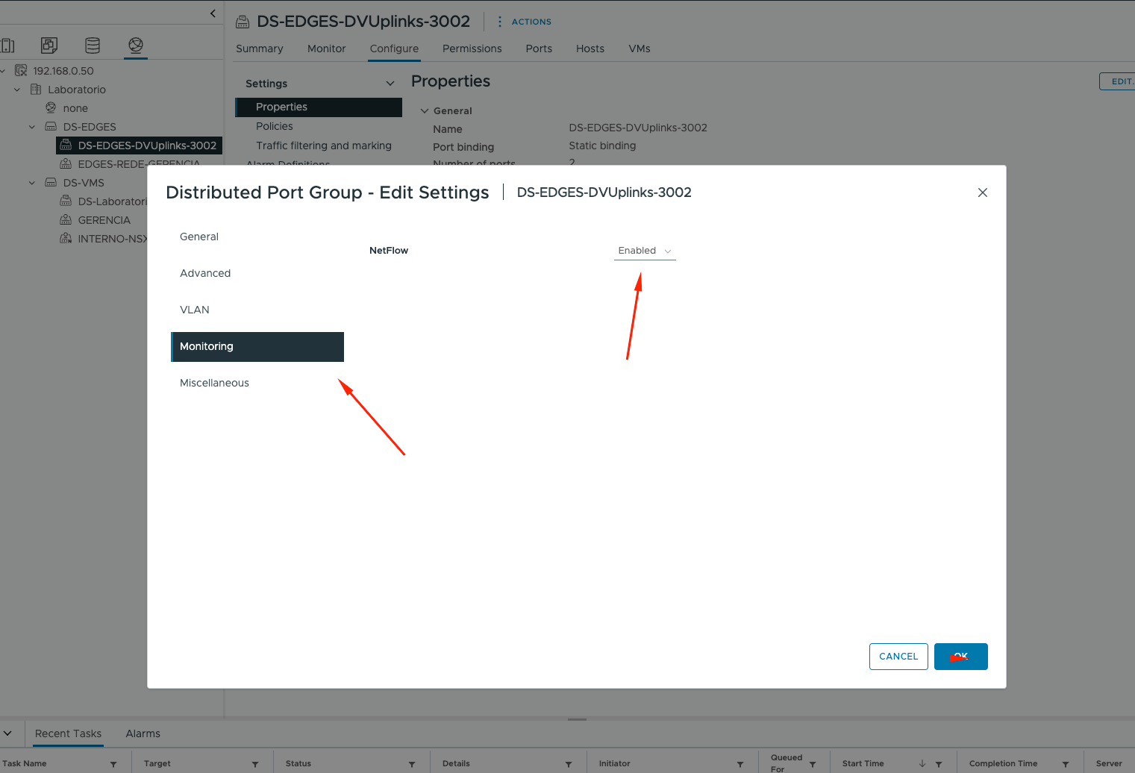1135x773 pixels.
Task: Open the VMs and Templates inventory icon
Action: [x=49, y=46]
